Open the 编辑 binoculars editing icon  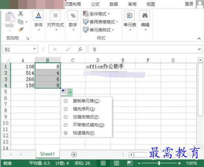pos(145,15)
